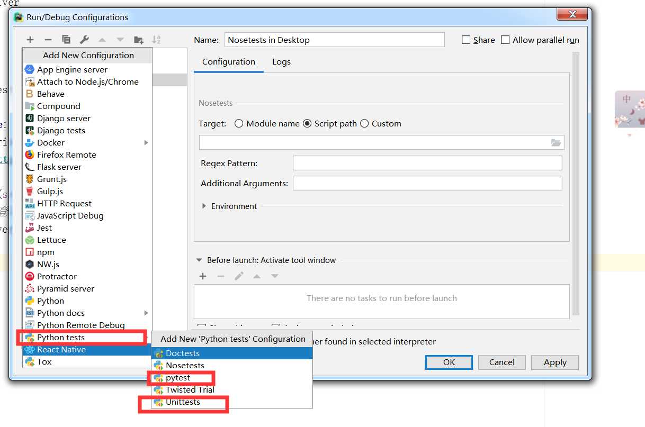The height and width of the screenshot is (427, 645).
Task: Open the Edit Defaults wrench icon
Action: coord(84,40)
